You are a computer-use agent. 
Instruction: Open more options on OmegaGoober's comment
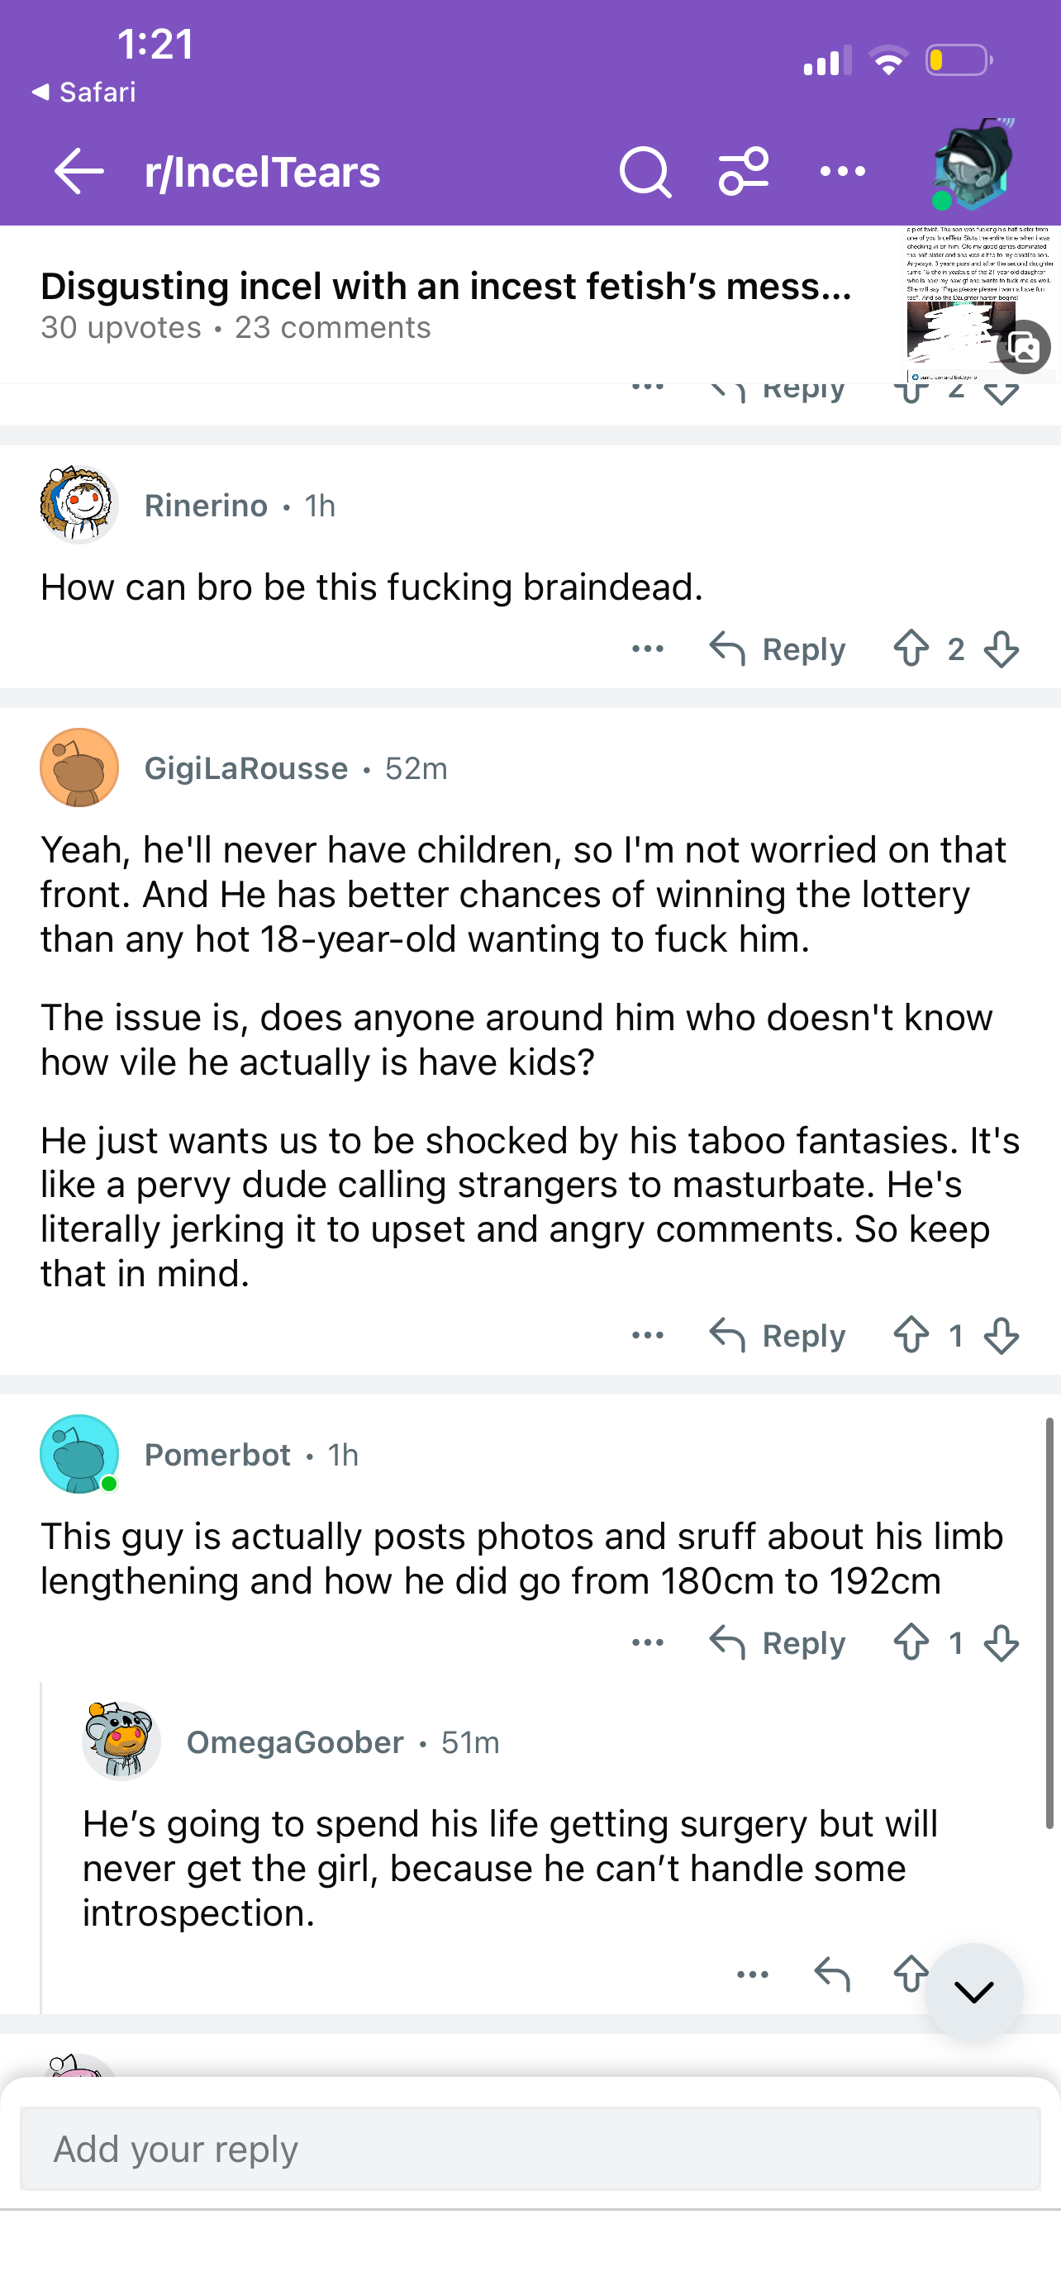point(753,1974)
